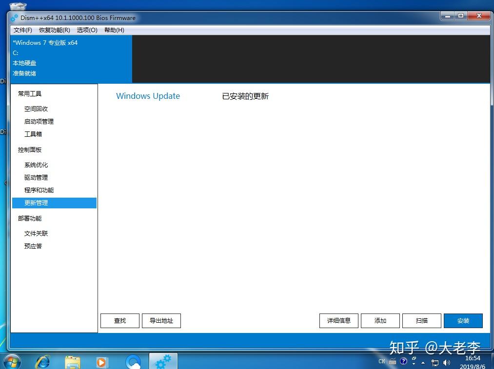Close the Dism++ window

click(x=479, y=16)
